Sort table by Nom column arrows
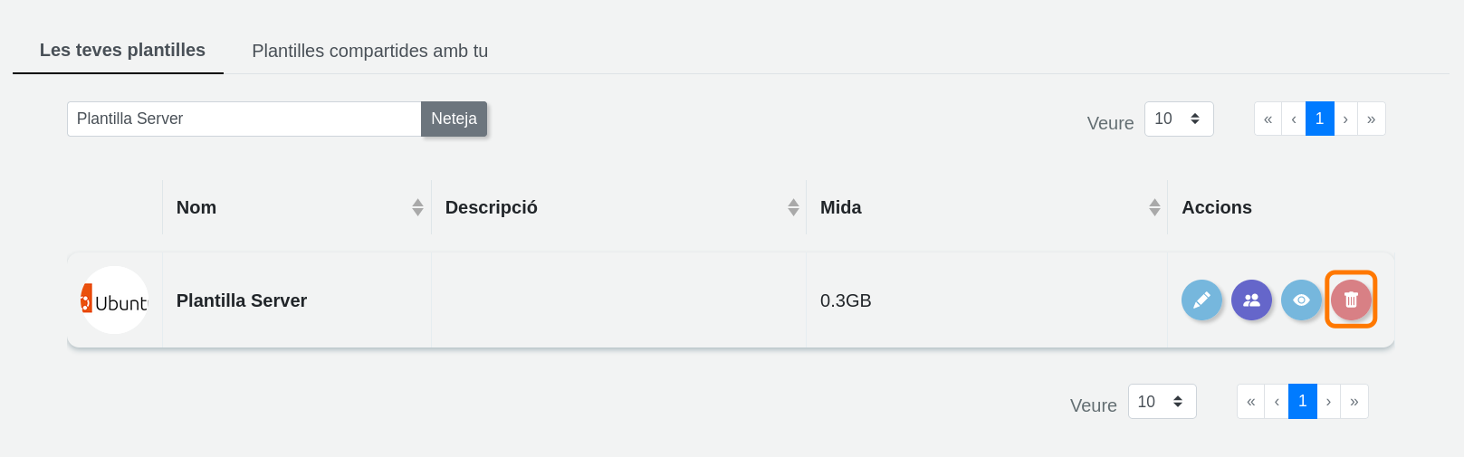This screenshot has height=457, width=1464. point(417,207)
